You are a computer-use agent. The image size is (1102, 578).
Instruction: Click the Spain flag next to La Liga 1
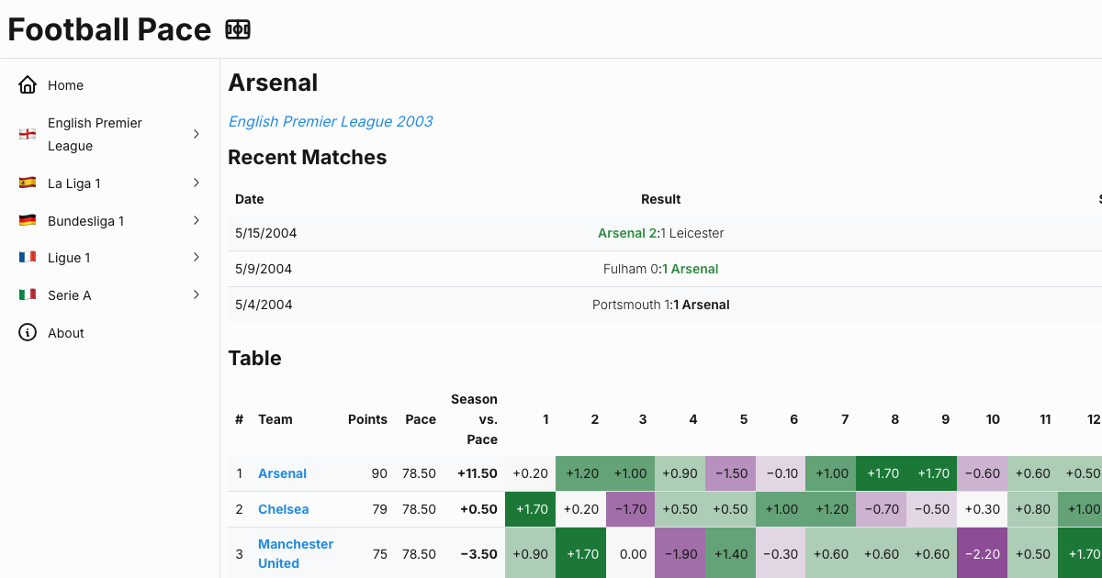coord(27,183)
